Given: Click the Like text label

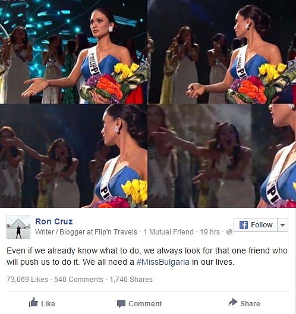Looking at the screenshot, I should pos(48,304).
